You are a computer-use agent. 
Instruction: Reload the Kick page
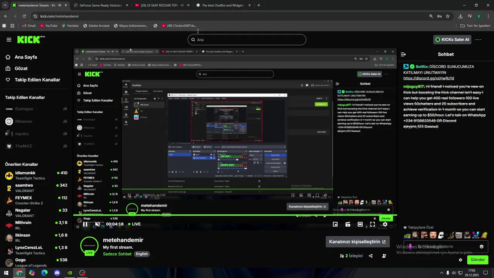point(24,16)
